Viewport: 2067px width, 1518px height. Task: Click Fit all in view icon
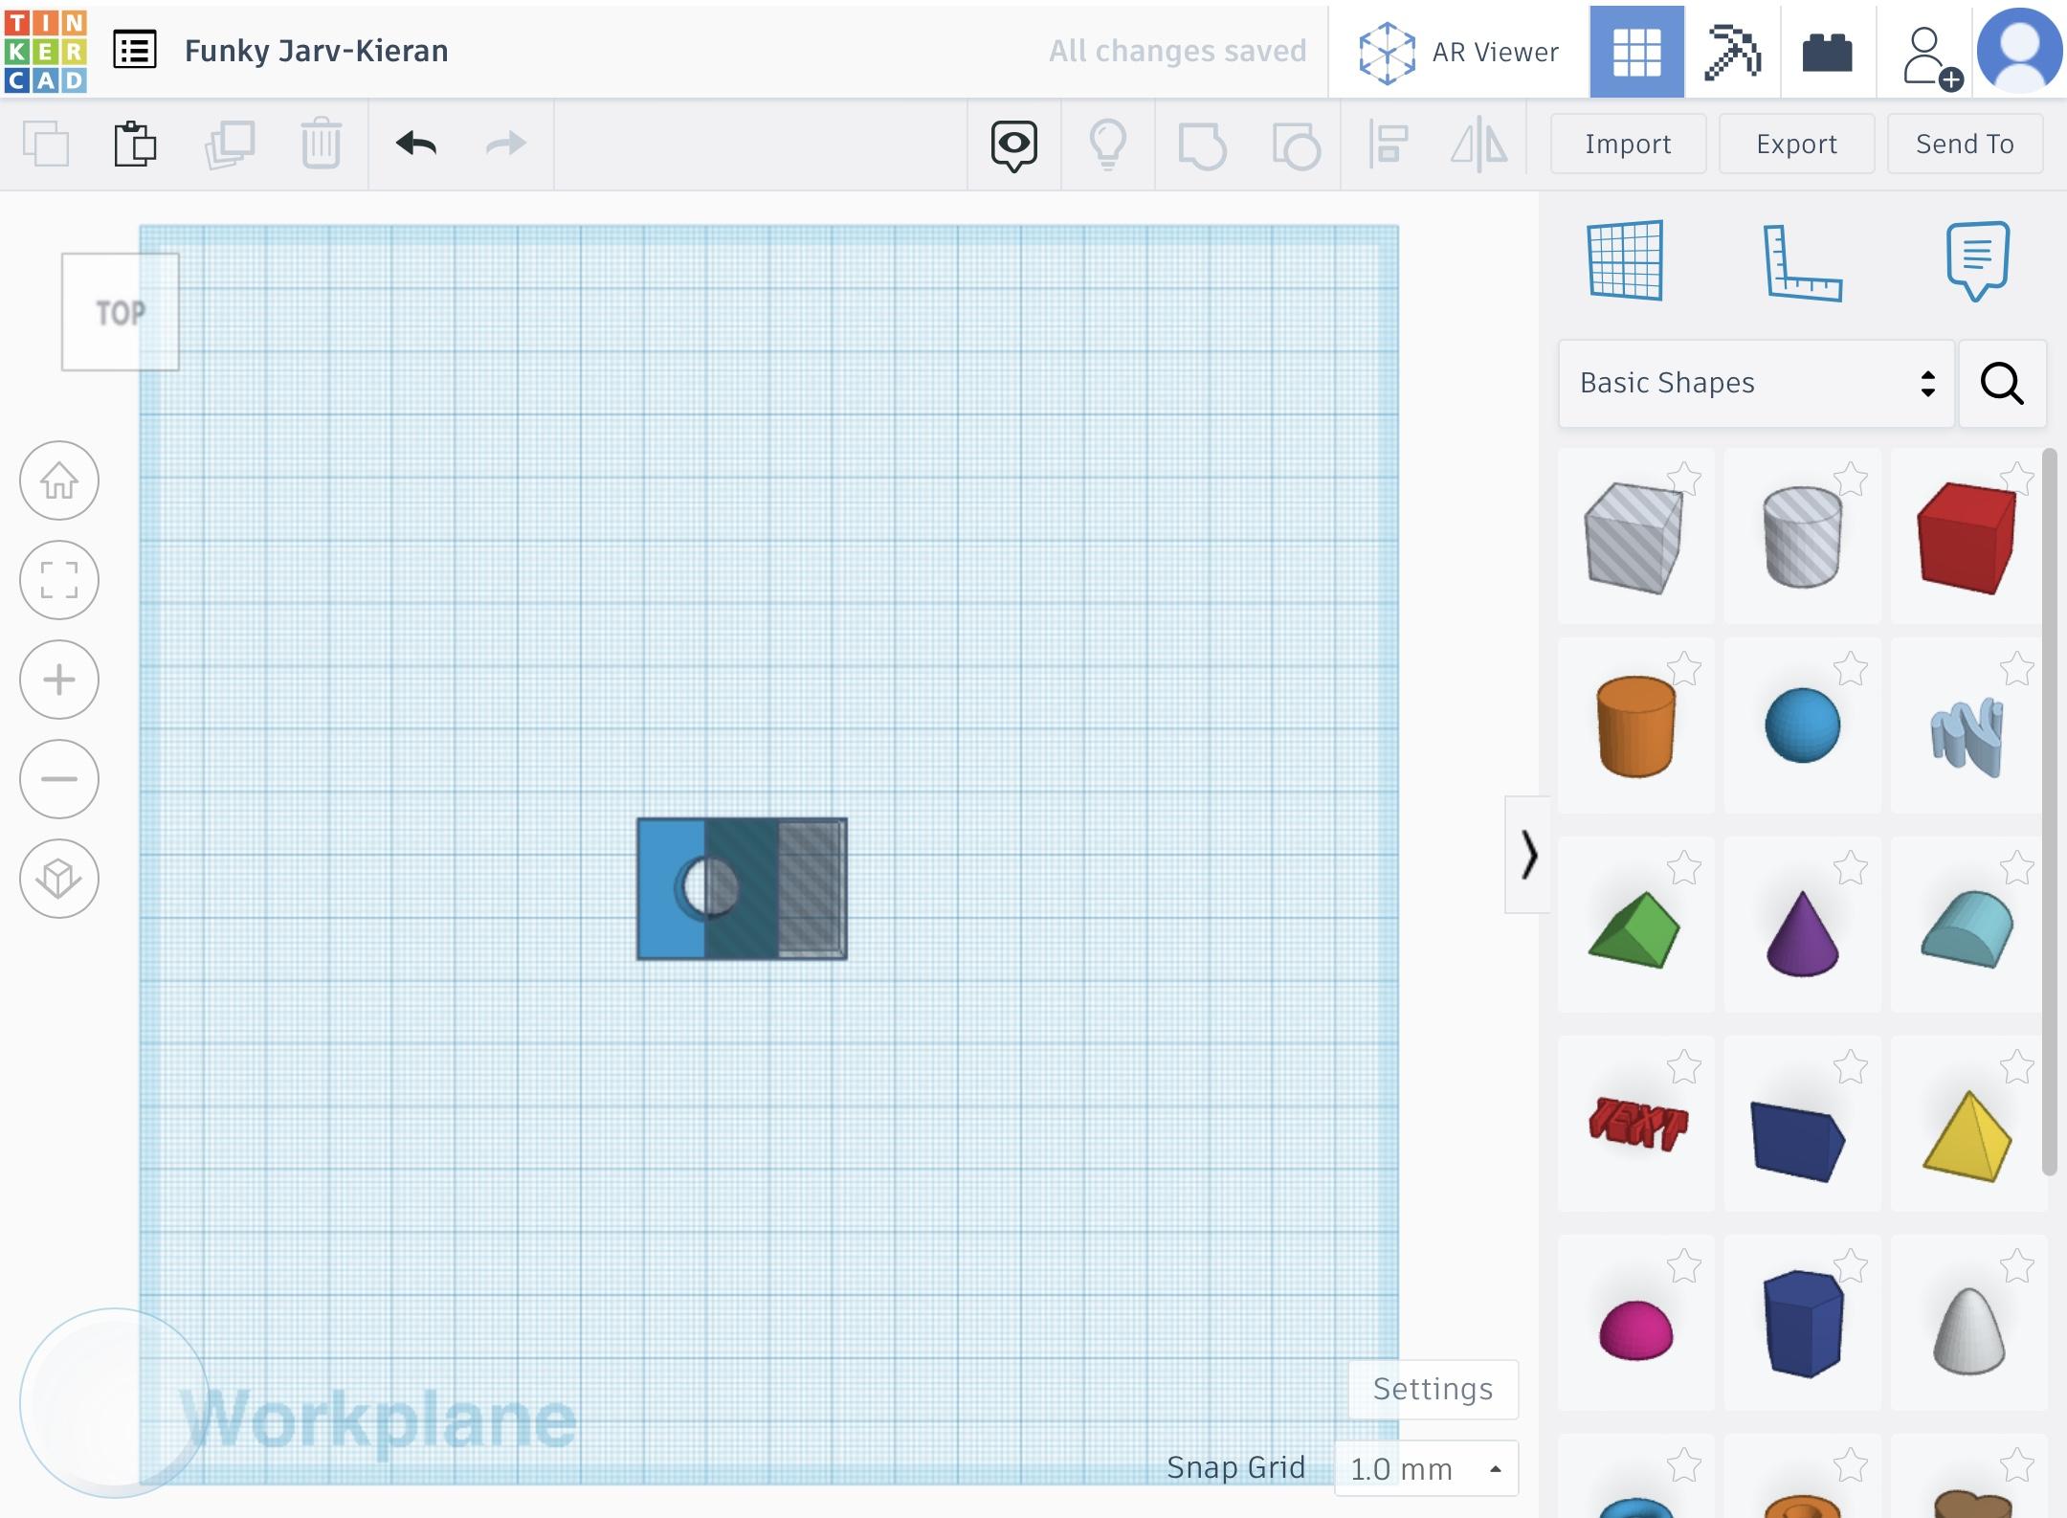[x=59, y=580]
